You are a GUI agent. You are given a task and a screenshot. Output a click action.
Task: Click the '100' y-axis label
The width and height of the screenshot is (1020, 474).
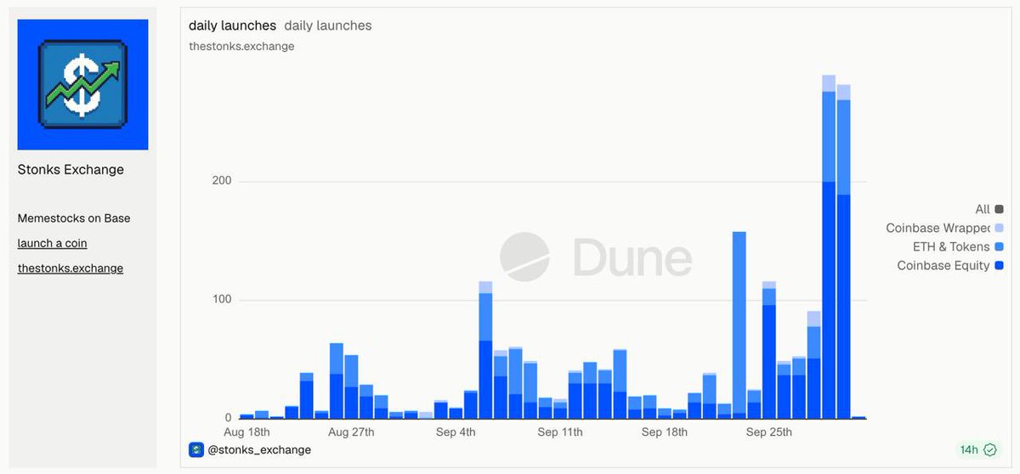222,300
